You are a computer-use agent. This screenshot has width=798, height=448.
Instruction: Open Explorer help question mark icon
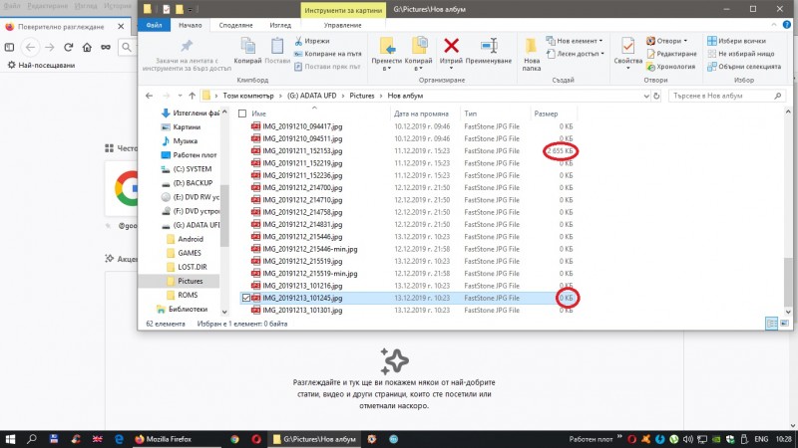(x=787, y=24)
